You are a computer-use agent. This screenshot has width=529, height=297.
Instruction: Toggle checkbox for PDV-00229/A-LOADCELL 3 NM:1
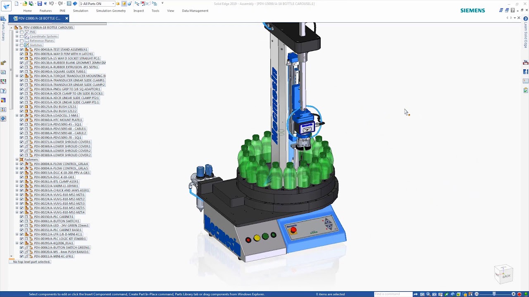click(21, 115)
